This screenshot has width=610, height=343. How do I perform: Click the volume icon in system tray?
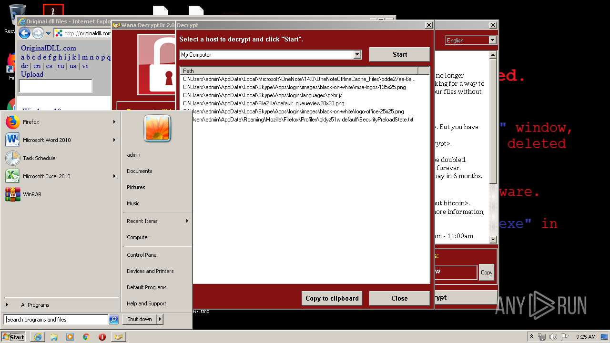pos(552,337)
